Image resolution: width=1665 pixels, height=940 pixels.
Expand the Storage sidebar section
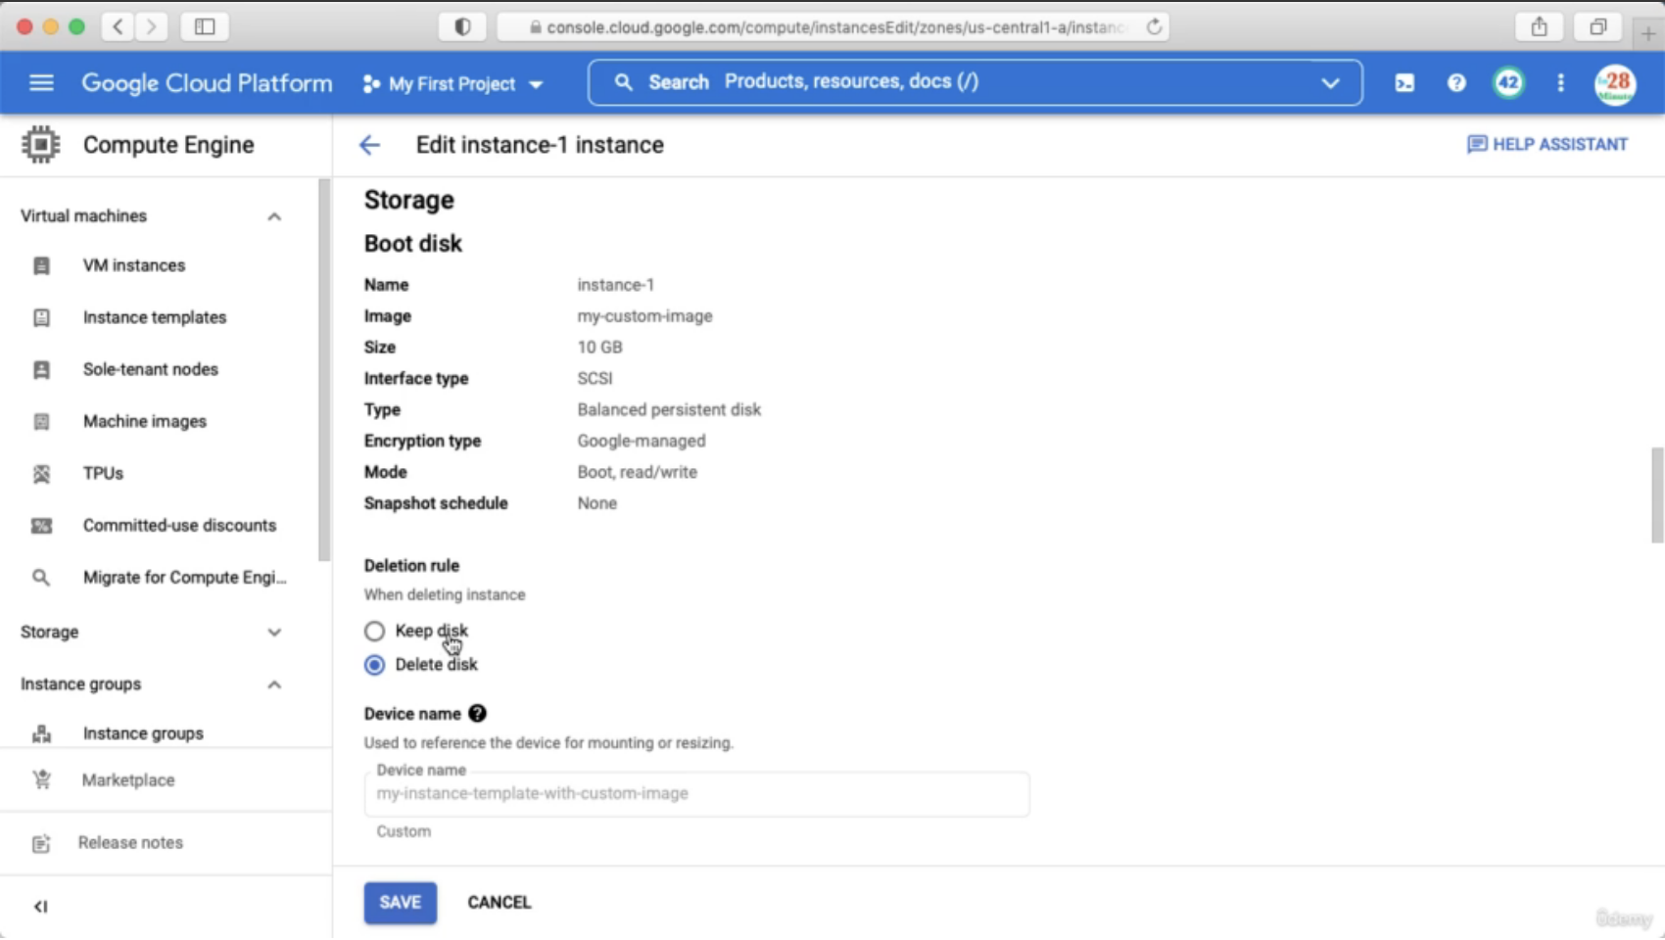point(274,633)
